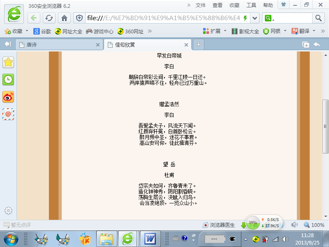
Task: Open the green clock history sidebar icon
Action: click(x=8, y=79)
